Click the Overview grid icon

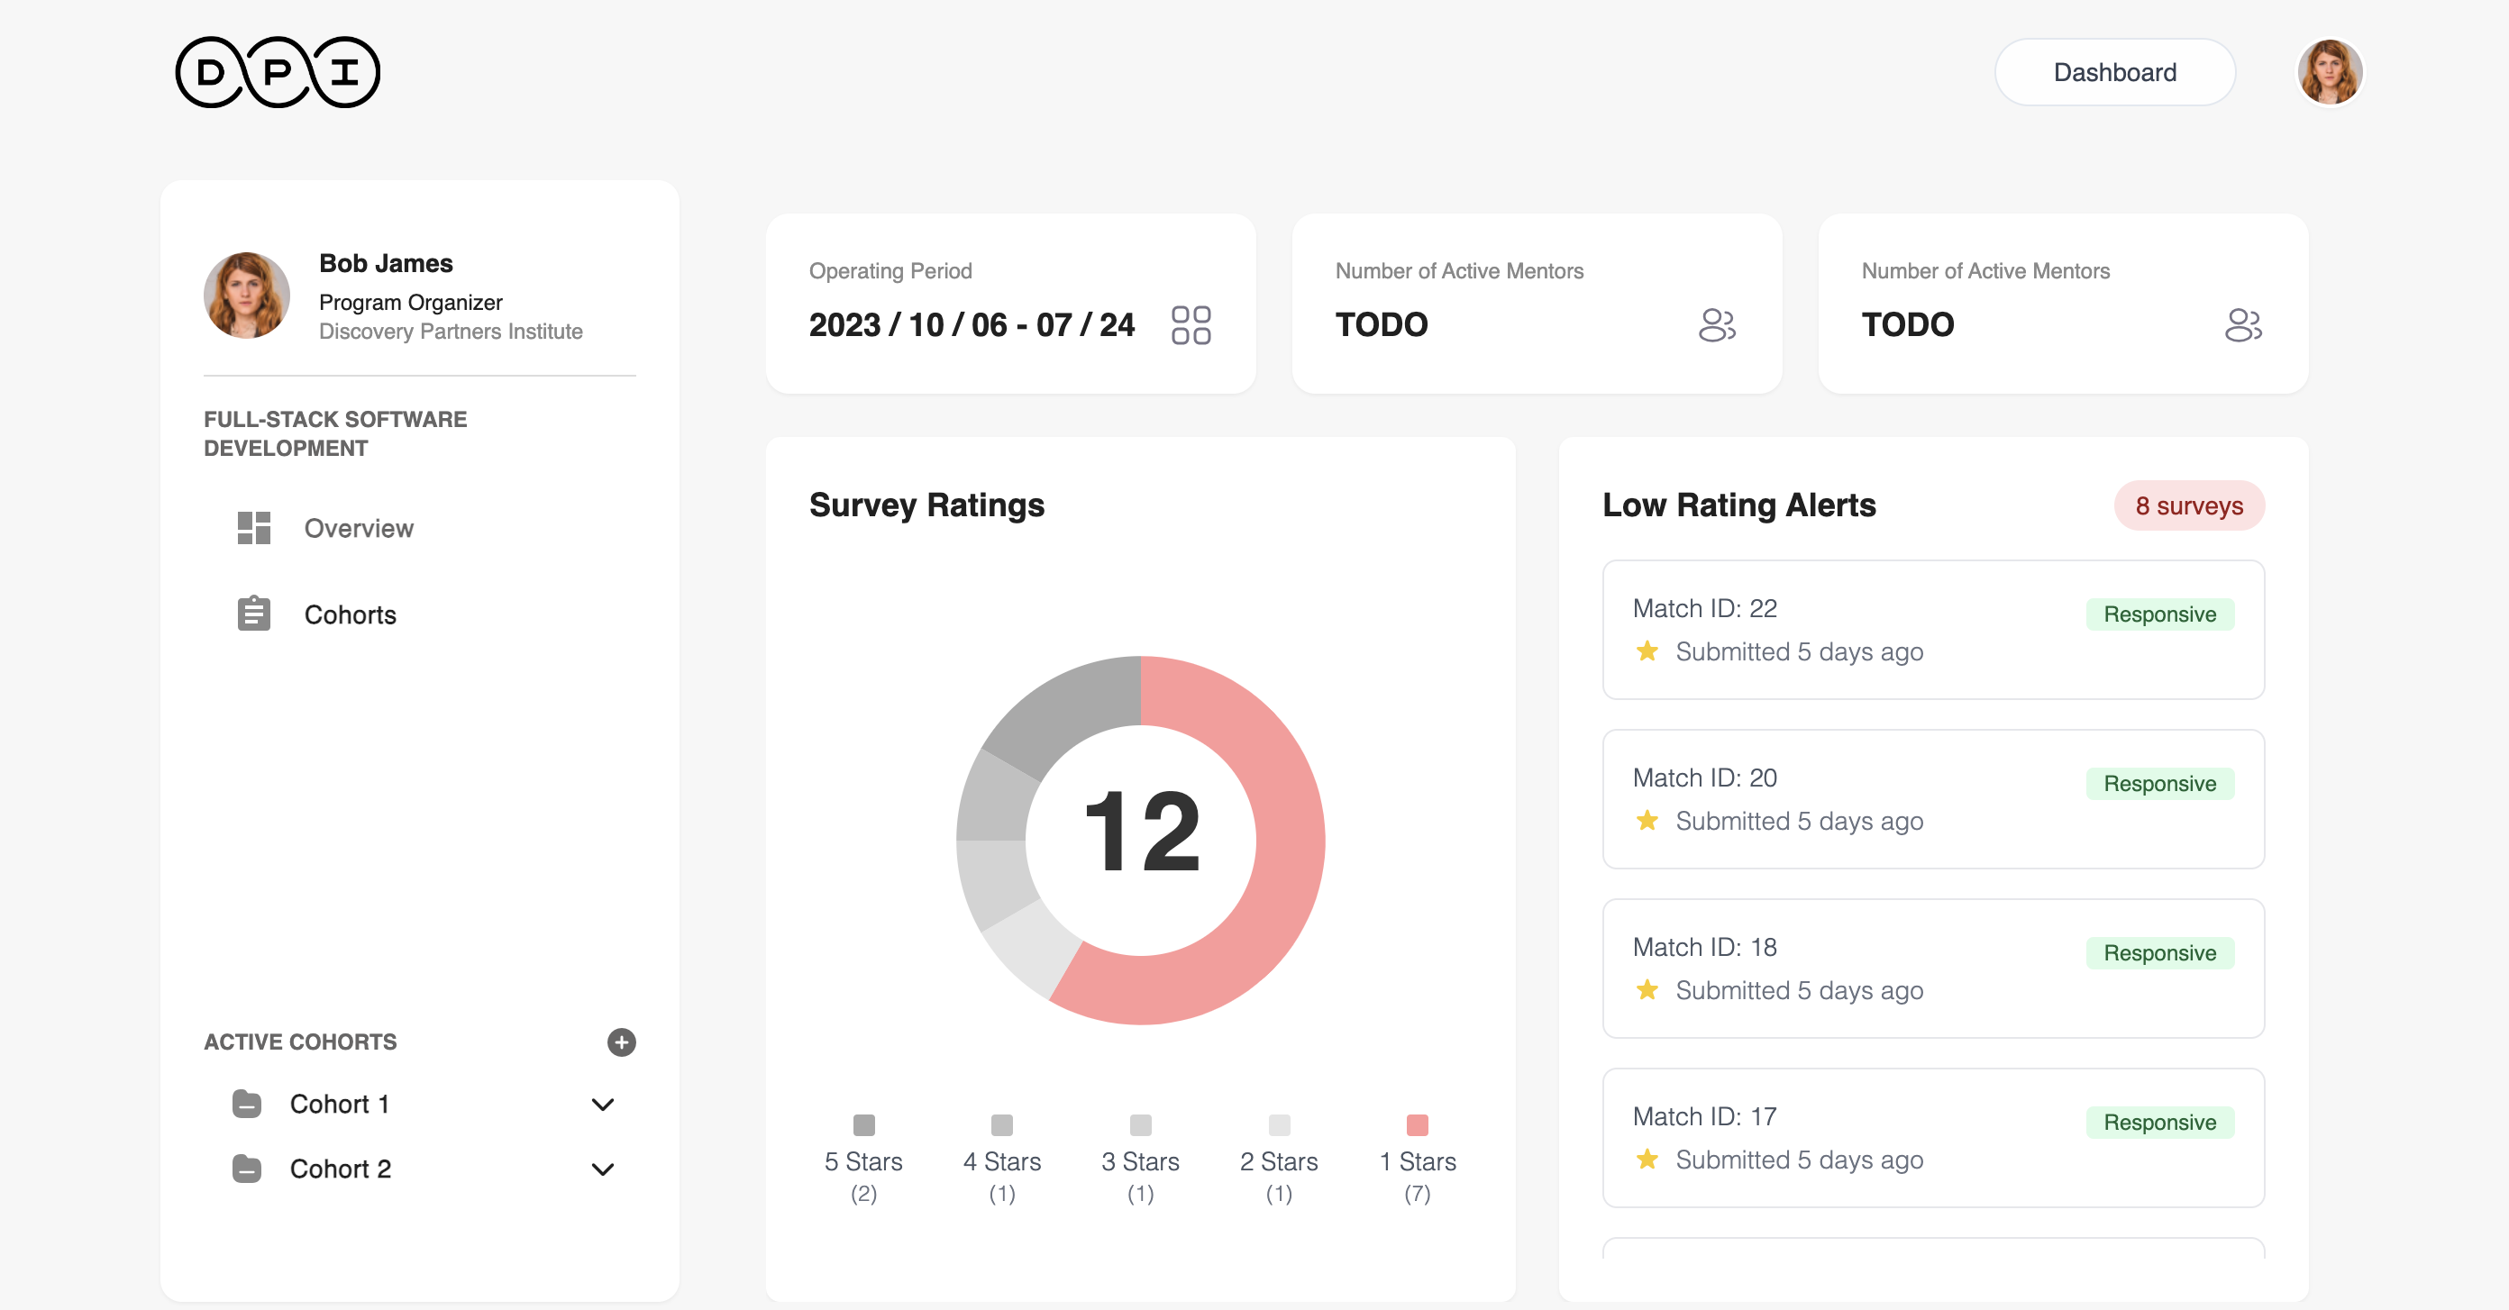point(254,528)
